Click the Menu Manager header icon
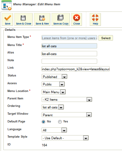 point(7,5)
